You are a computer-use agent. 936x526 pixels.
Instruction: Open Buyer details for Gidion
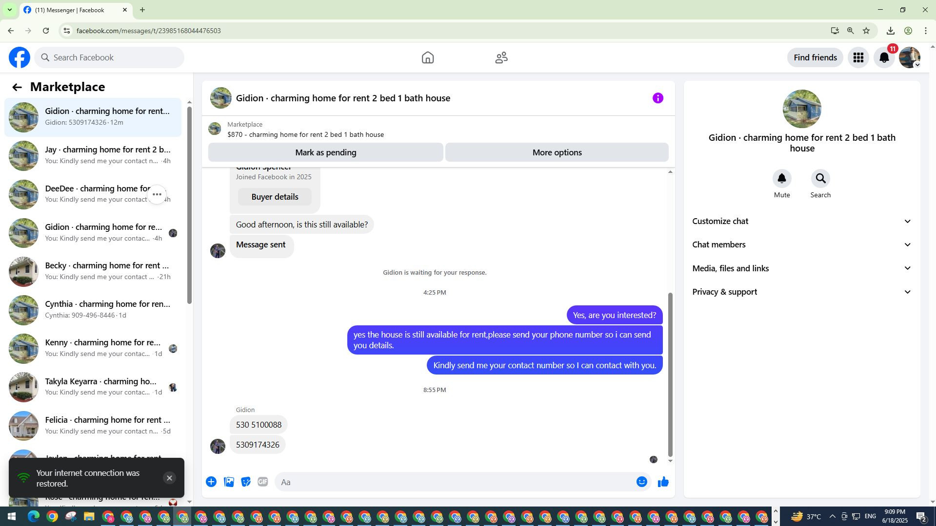point(275,197)
